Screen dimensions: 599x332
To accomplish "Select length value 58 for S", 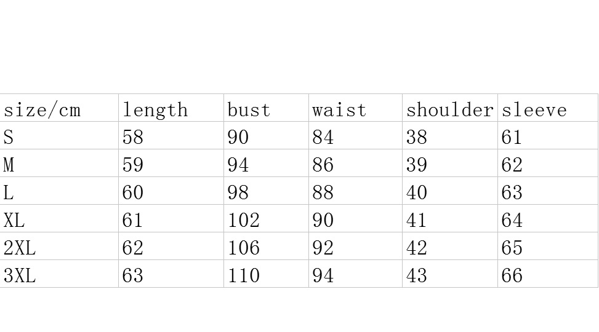I will pos(132,136).
